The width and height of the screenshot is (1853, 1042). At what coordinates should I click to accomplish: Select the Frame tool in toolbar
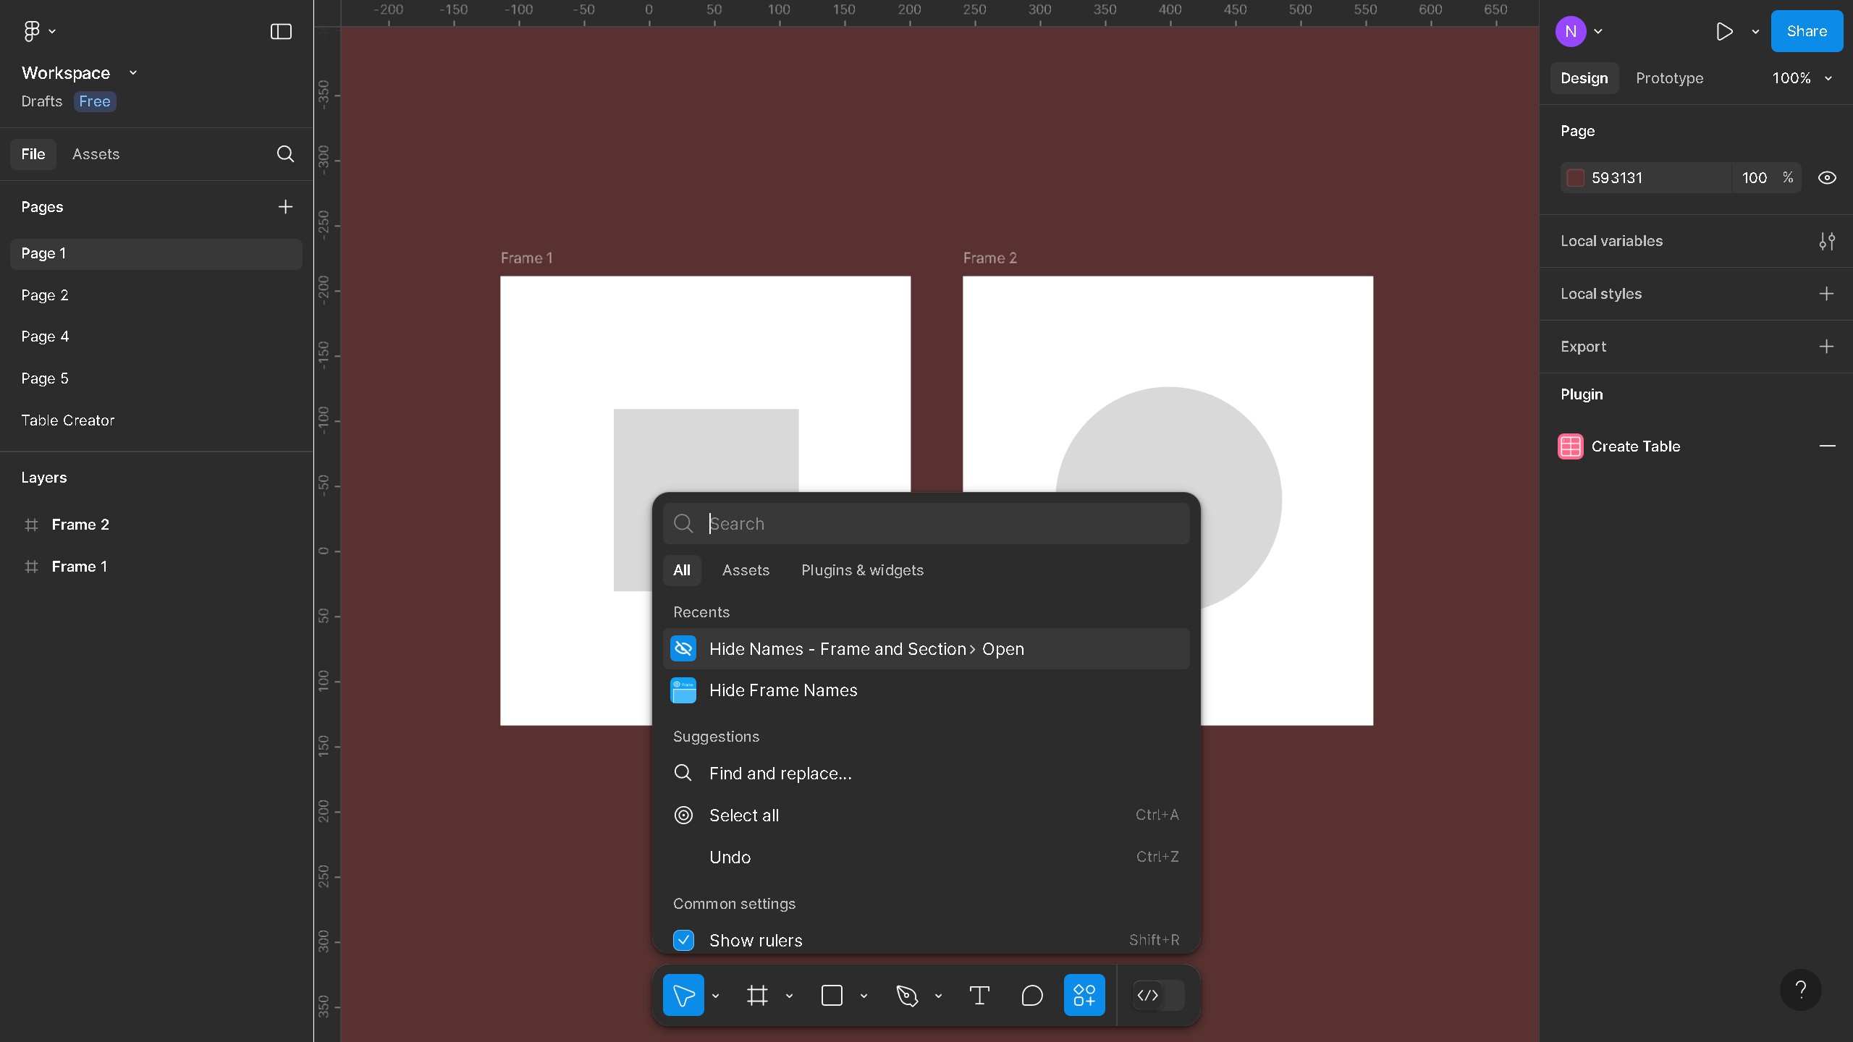click(757, 996)
